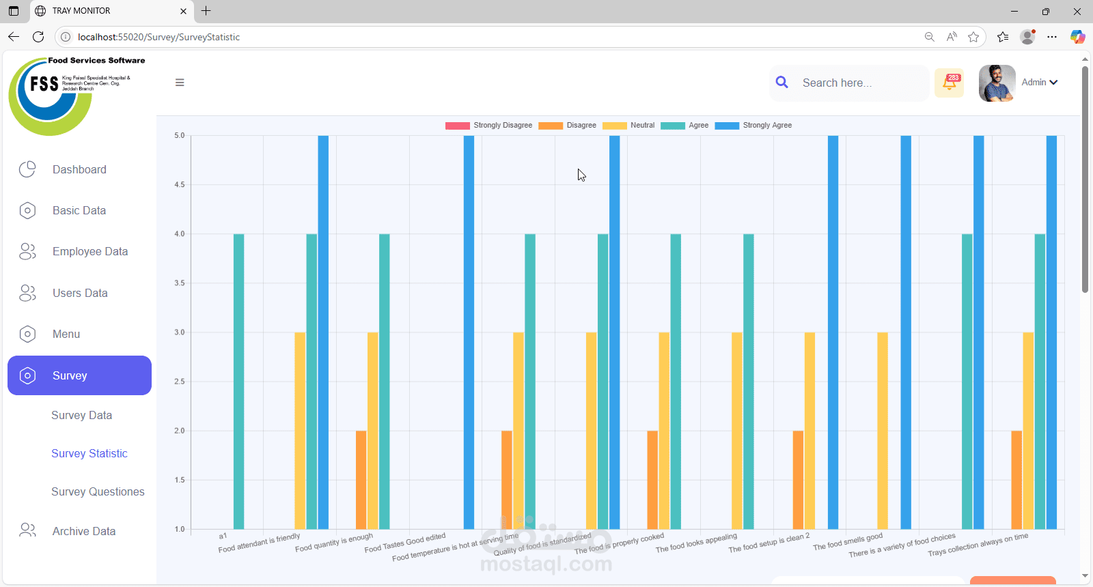Open the Users Data menu label
The height and width of the screenshot is (587, 1093).
coord(80,293)
